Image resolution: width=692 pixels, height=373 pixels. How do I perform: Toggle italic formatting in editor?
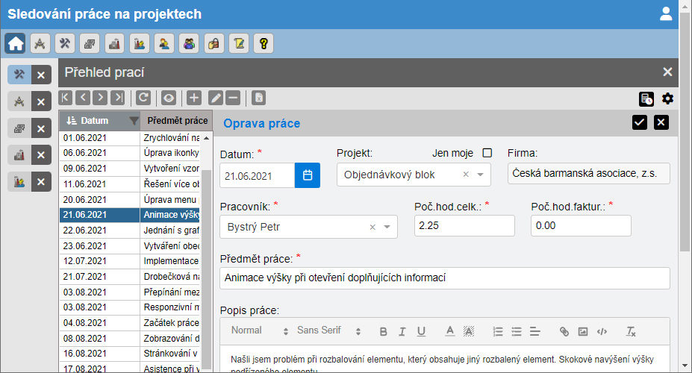pos(402,331)
